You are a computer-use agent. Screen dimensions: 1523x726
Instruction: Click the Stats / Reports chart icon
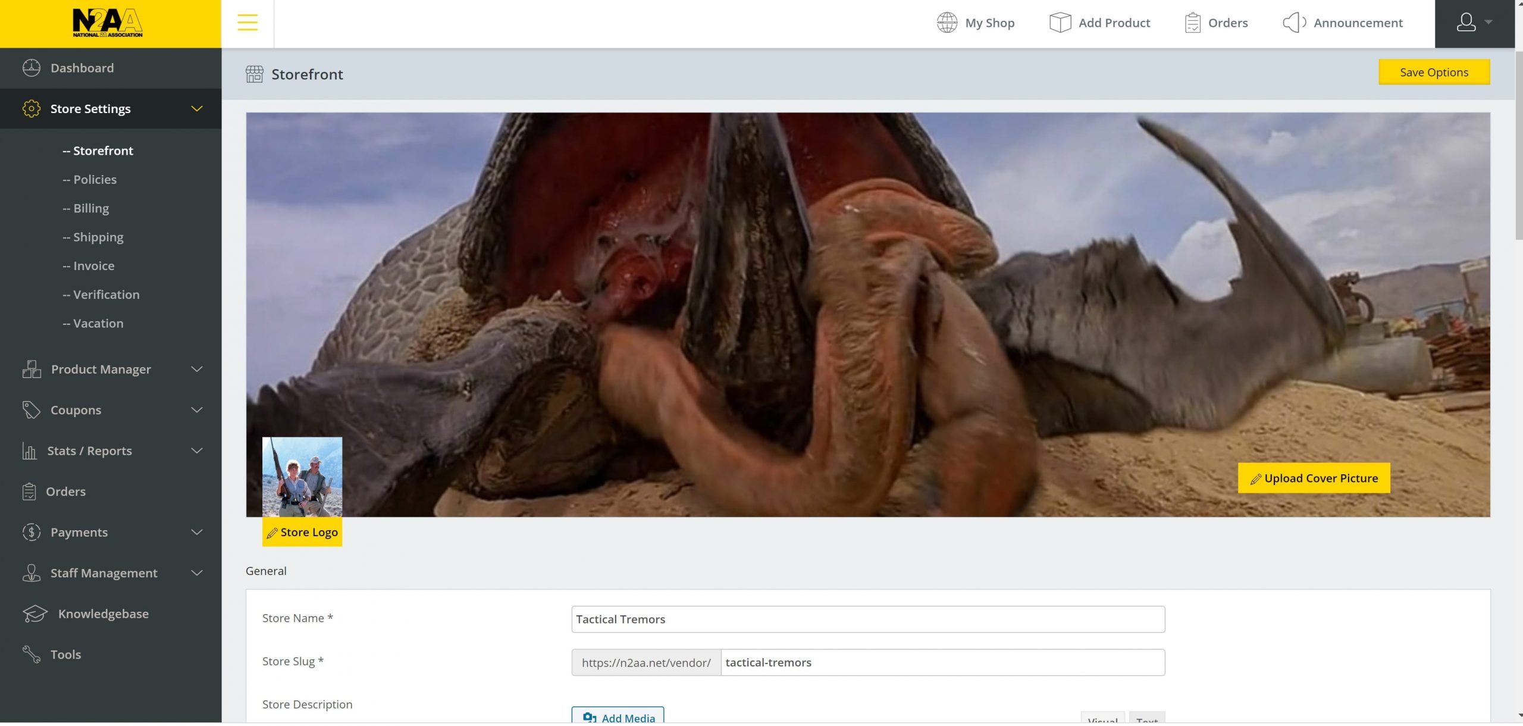[x=29, y=450]
